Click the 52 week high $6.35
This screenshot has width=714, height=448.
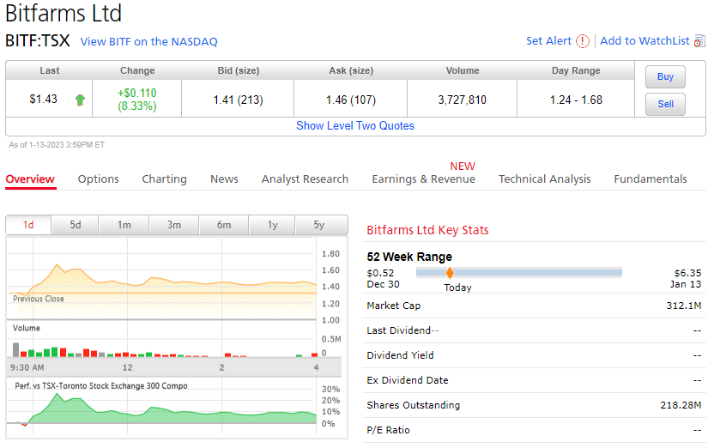(x=687, y=273)
